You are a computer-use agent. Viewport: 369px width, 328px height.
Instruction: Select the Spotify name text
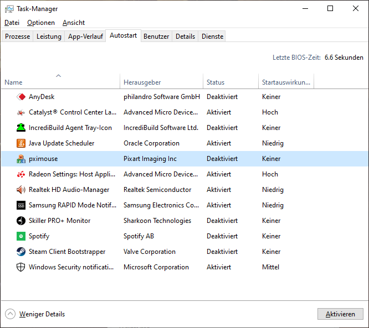click(39, 236)
